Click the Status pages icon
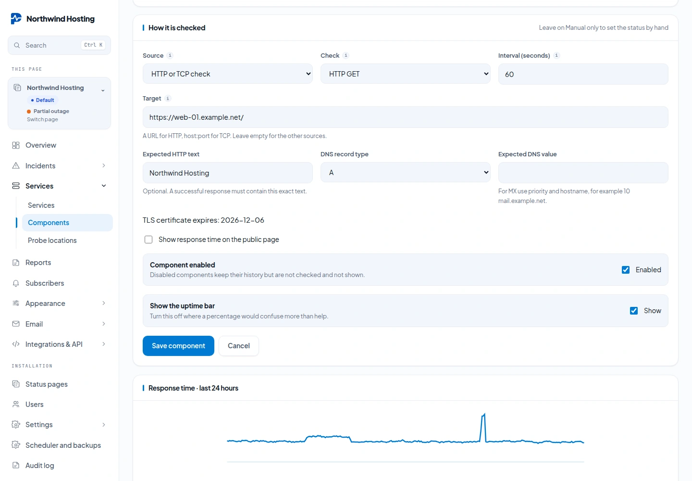 point(16,384)
